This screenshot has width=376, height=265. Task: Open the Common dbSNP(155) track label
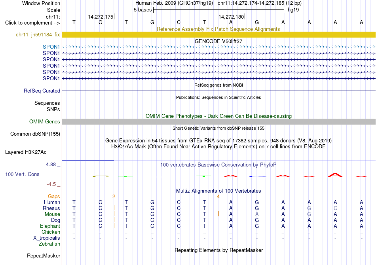pyautogui.click(x=35, y=134)
